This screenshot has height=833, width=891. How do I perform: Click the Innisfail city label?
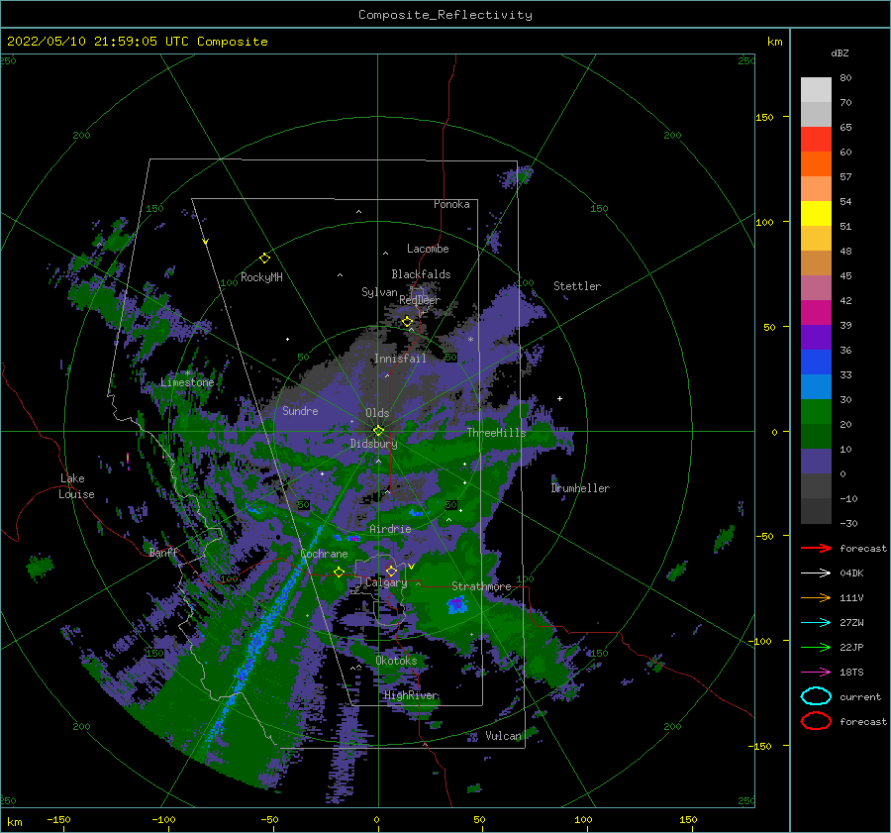[x=400, y=359]
